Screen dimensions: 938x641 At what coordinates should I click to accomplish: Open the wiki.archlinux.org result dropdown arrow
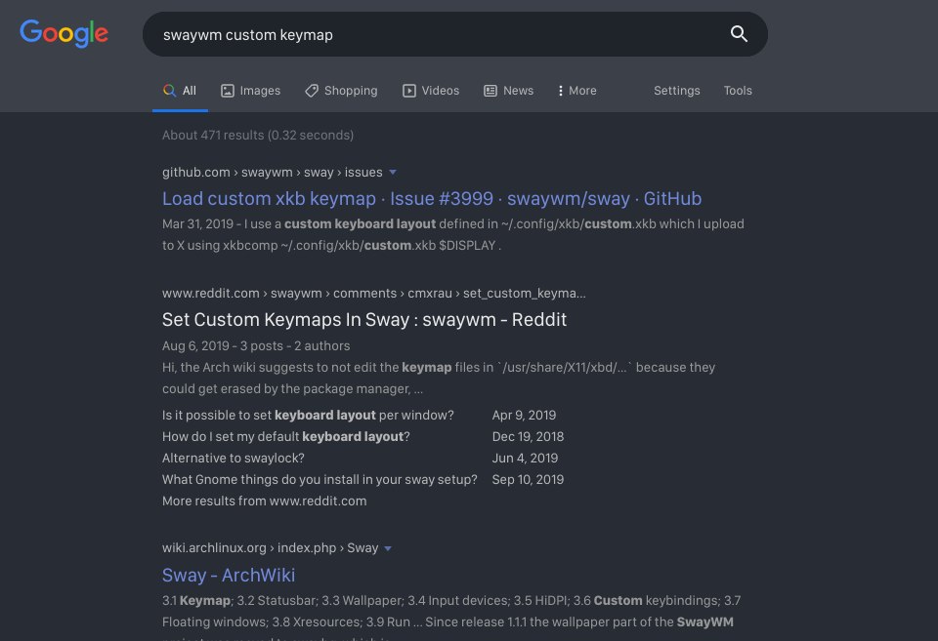(388, 547)
